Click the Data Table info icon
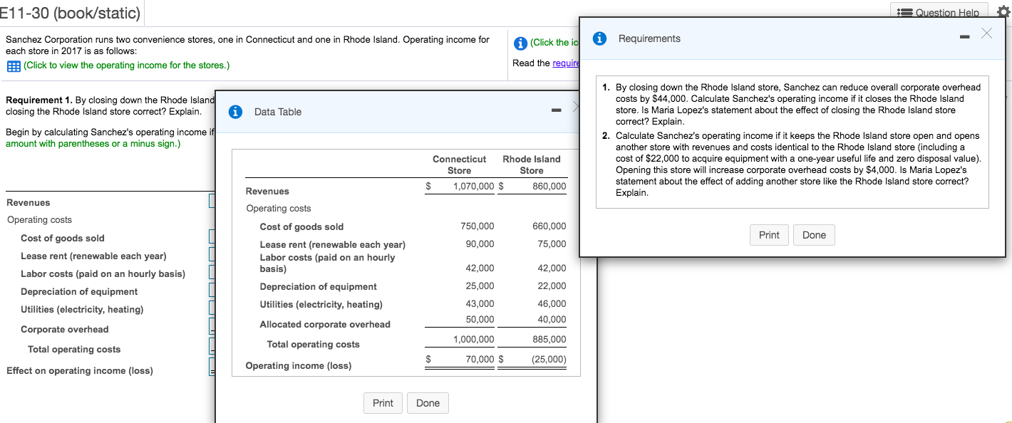The image size is (1012, 423). click(237, 112)
